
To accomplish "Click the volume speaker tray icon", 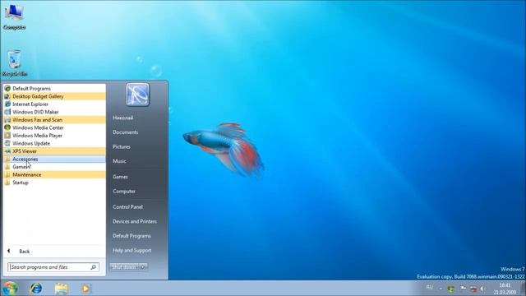I will (x=483, y=289).
